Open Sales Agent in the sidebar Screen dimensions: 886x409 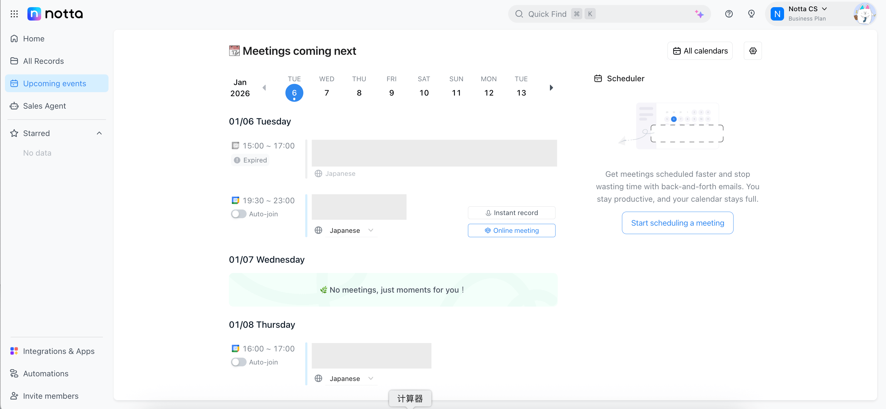(x=57, y=106)
